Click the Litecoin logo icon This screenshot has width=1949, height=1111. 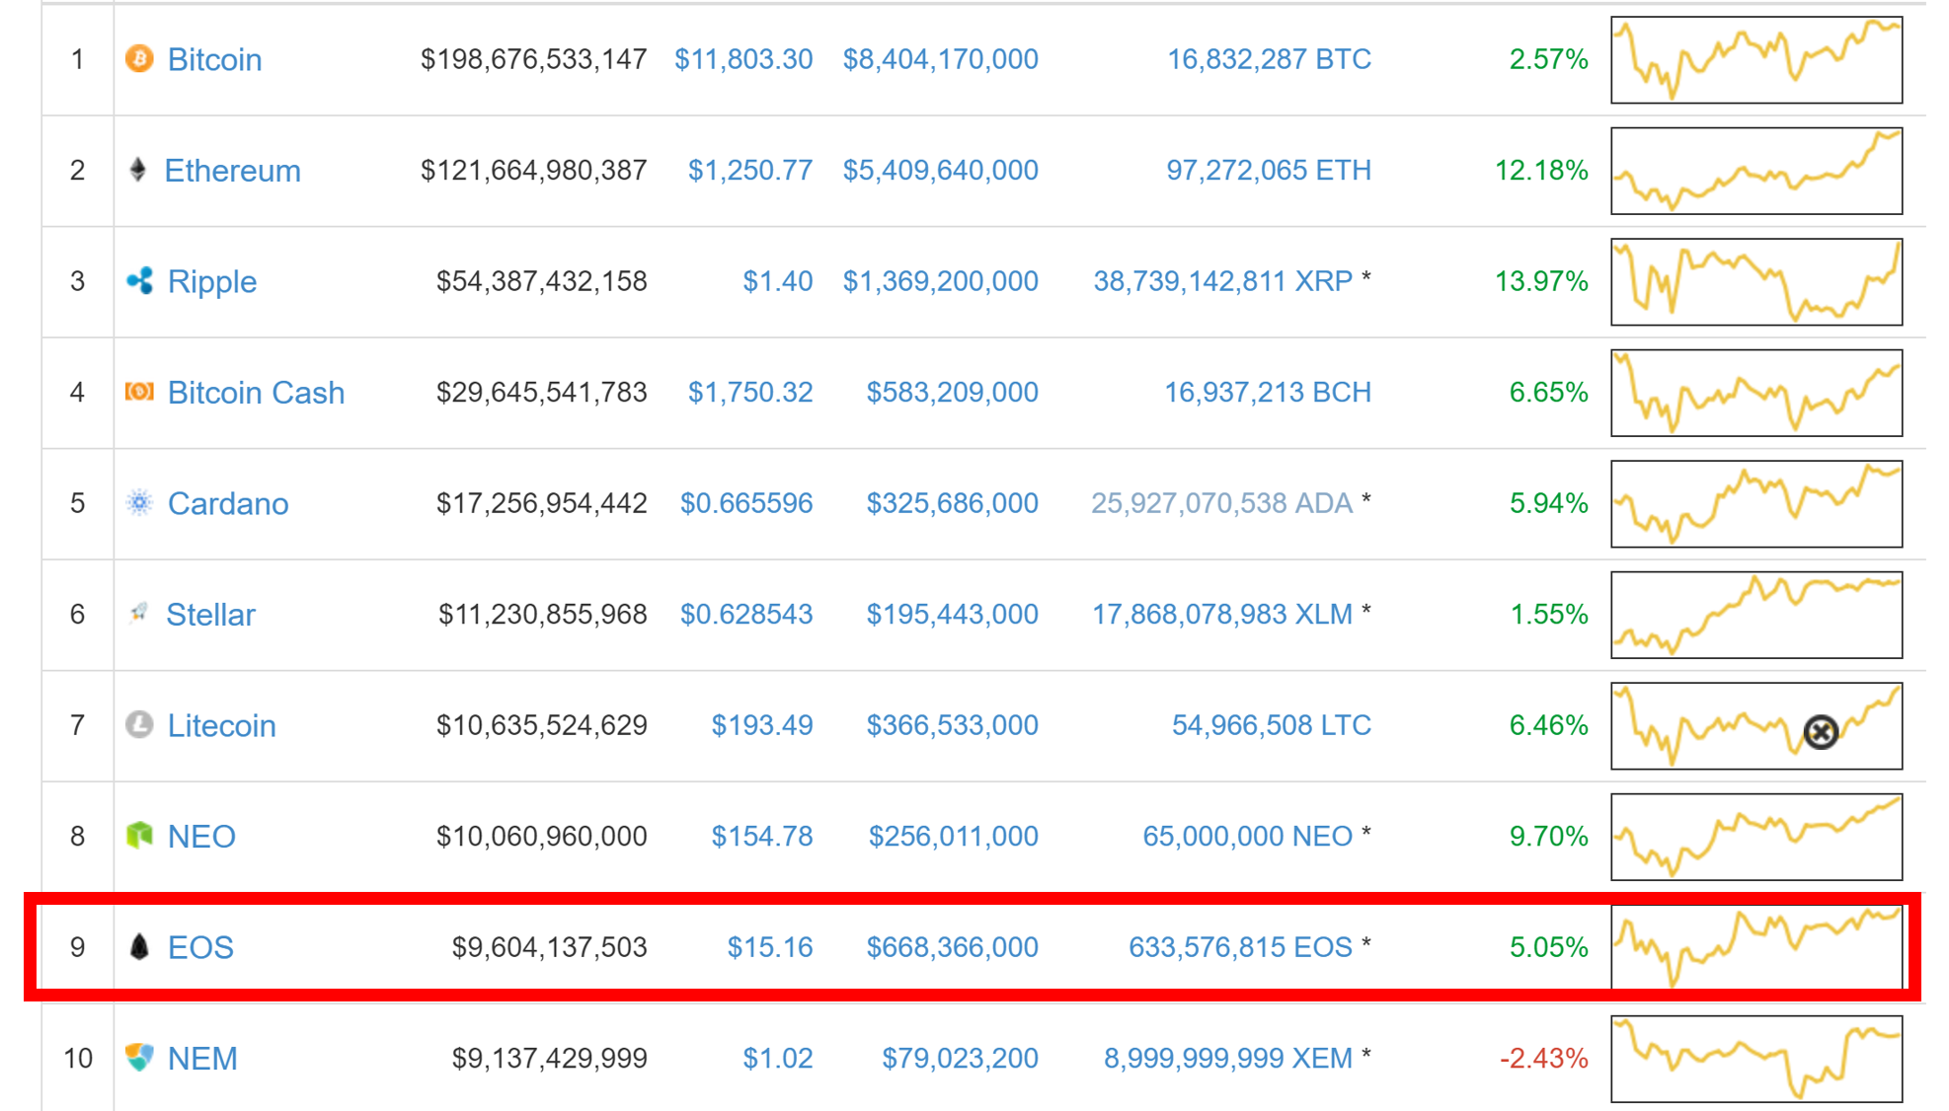[x=139, y=725]
